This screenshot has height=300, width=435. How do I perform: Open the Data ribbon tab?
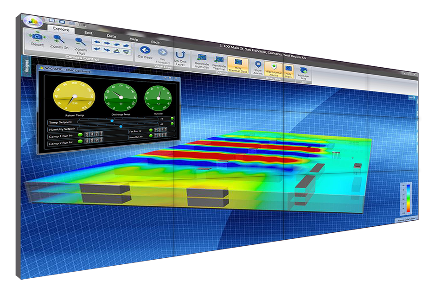coord(111,36)
